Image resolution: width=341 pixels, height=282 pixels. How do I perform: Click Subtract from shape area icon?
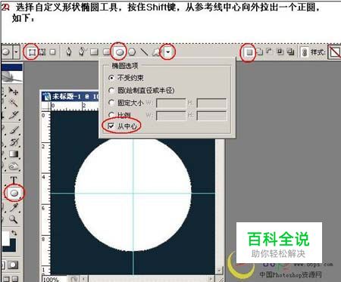pos(270,51)
